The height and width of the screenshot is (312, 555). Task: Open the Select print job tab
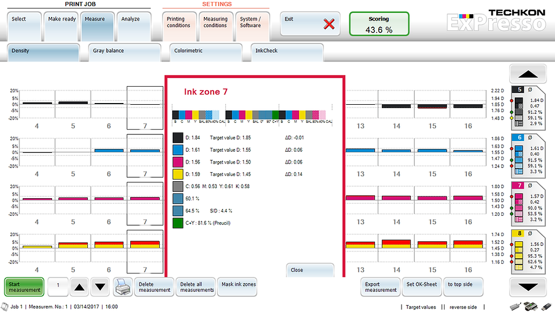(24, 27)
